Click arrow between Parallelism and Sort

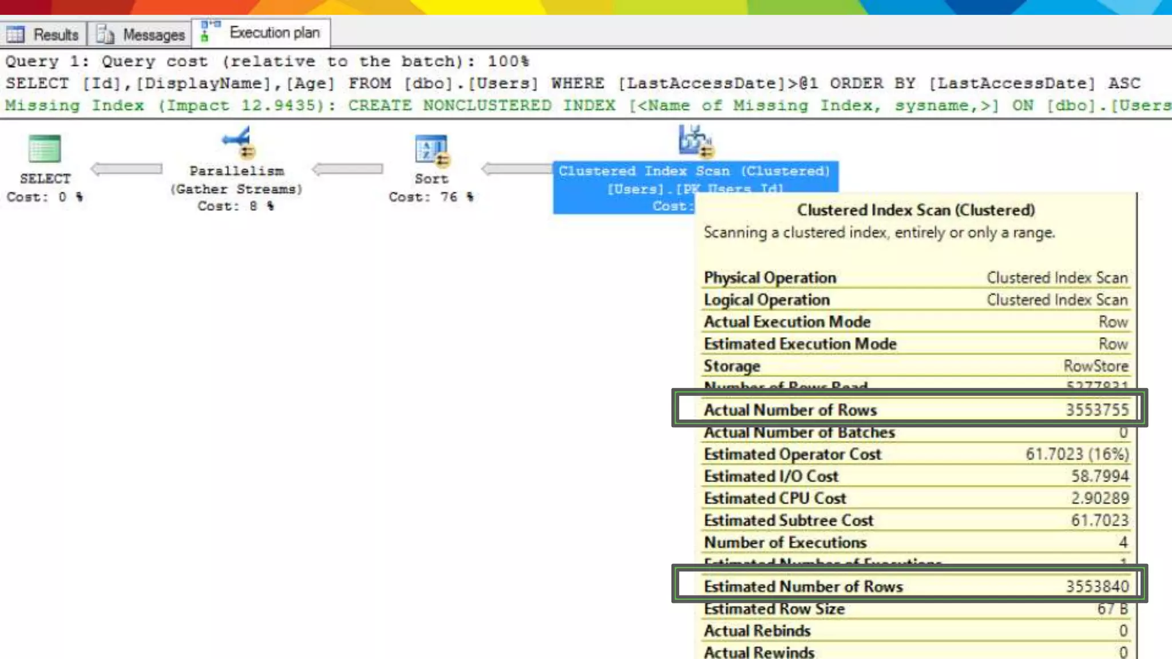[x=347, y=169]
